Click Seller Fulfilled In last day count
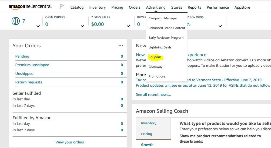The image size is (271, 148). pos(122,99)
